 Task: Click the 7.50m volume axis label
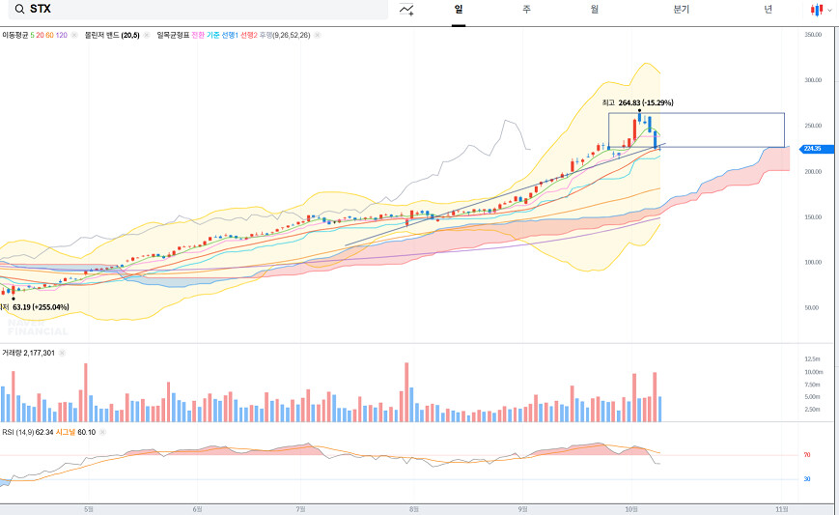tap(812, 385)
